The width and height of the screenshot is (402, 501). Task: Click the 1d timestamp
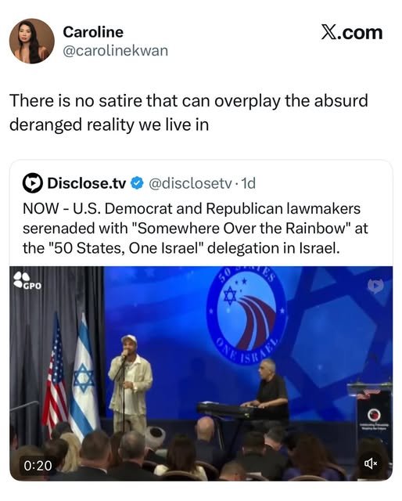tap(249, 183)
